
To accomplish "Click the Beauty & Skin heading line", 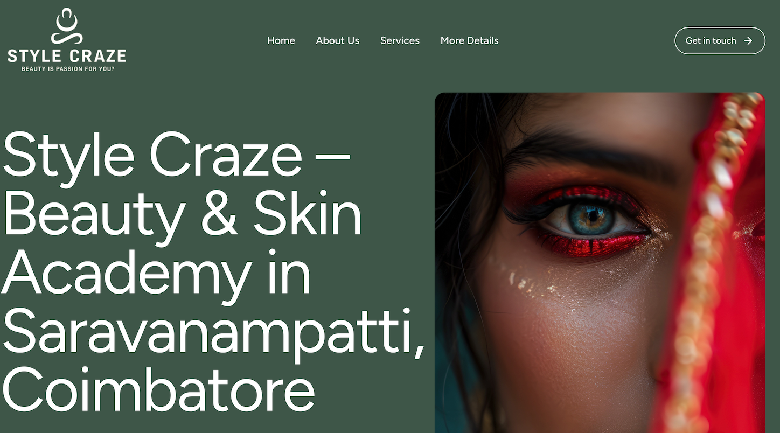I will 182,214.
